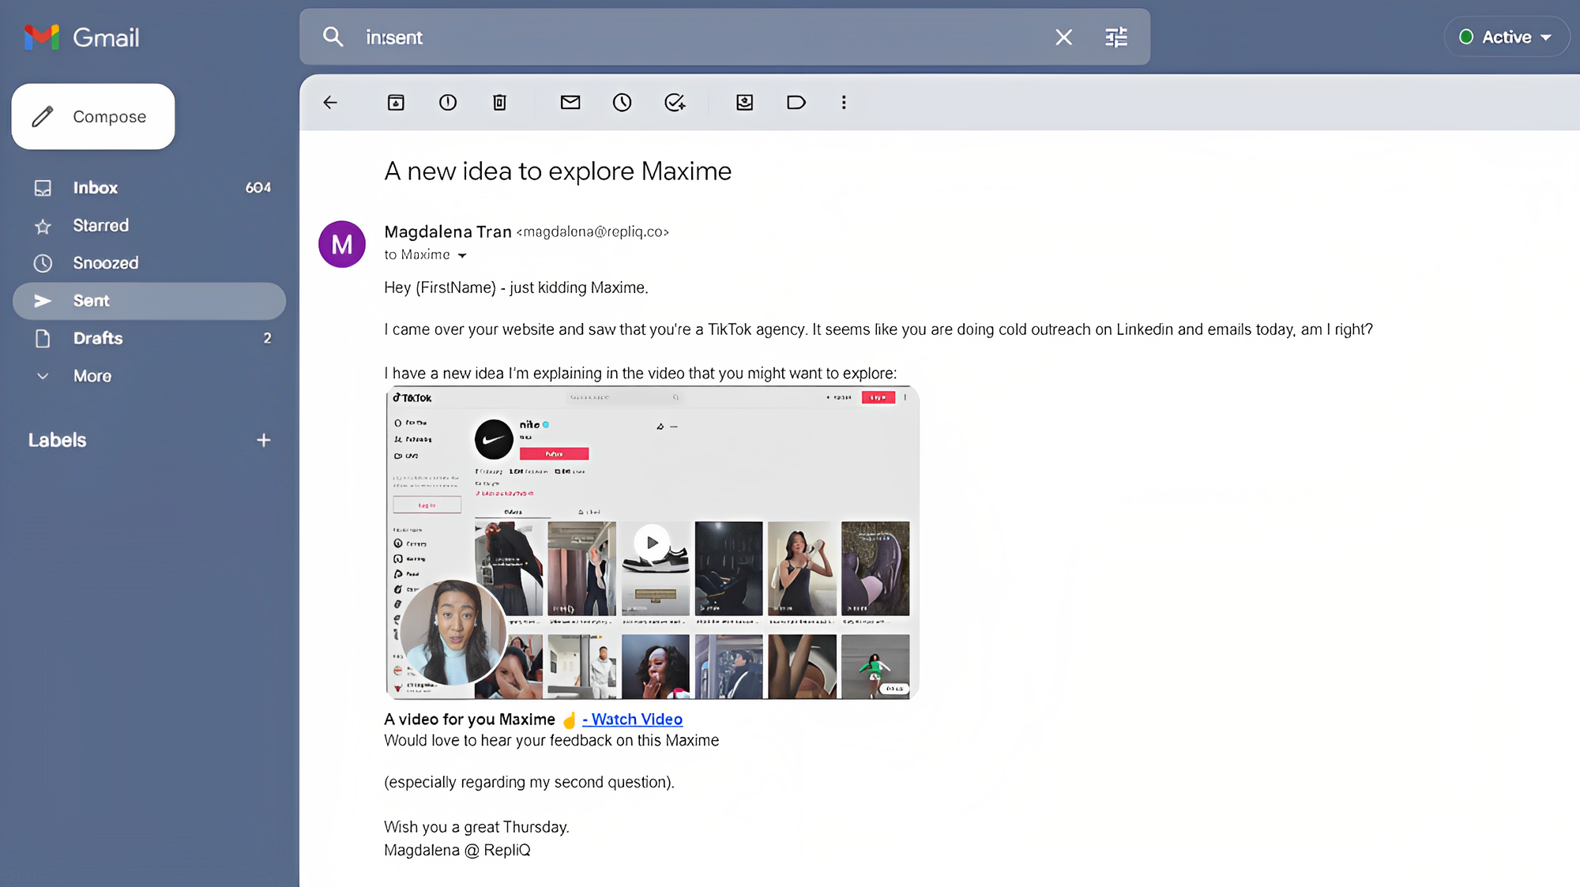
Task: Archive this email
Action: point(396,103)
